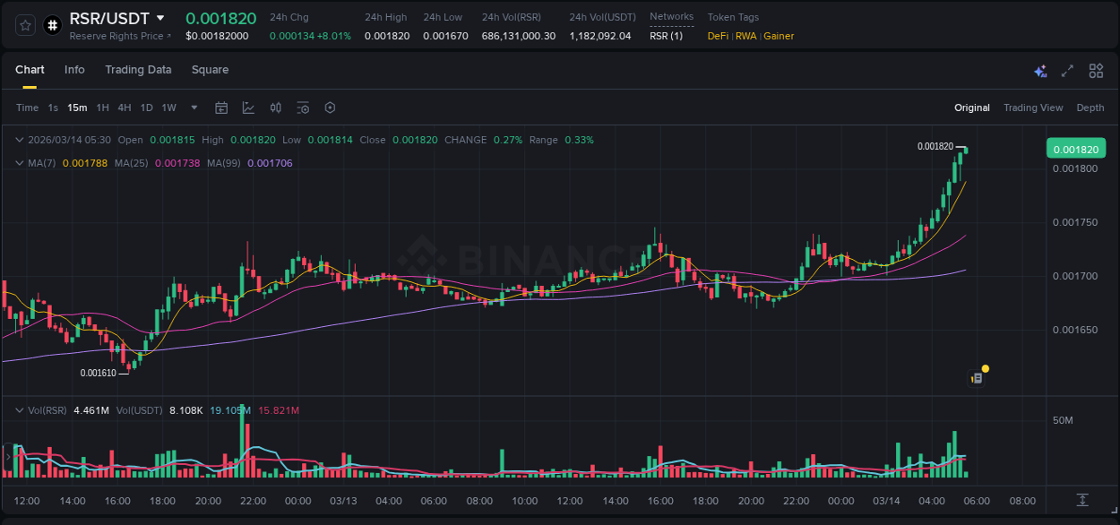Collapse the MA indicators row

pos(19,164)
